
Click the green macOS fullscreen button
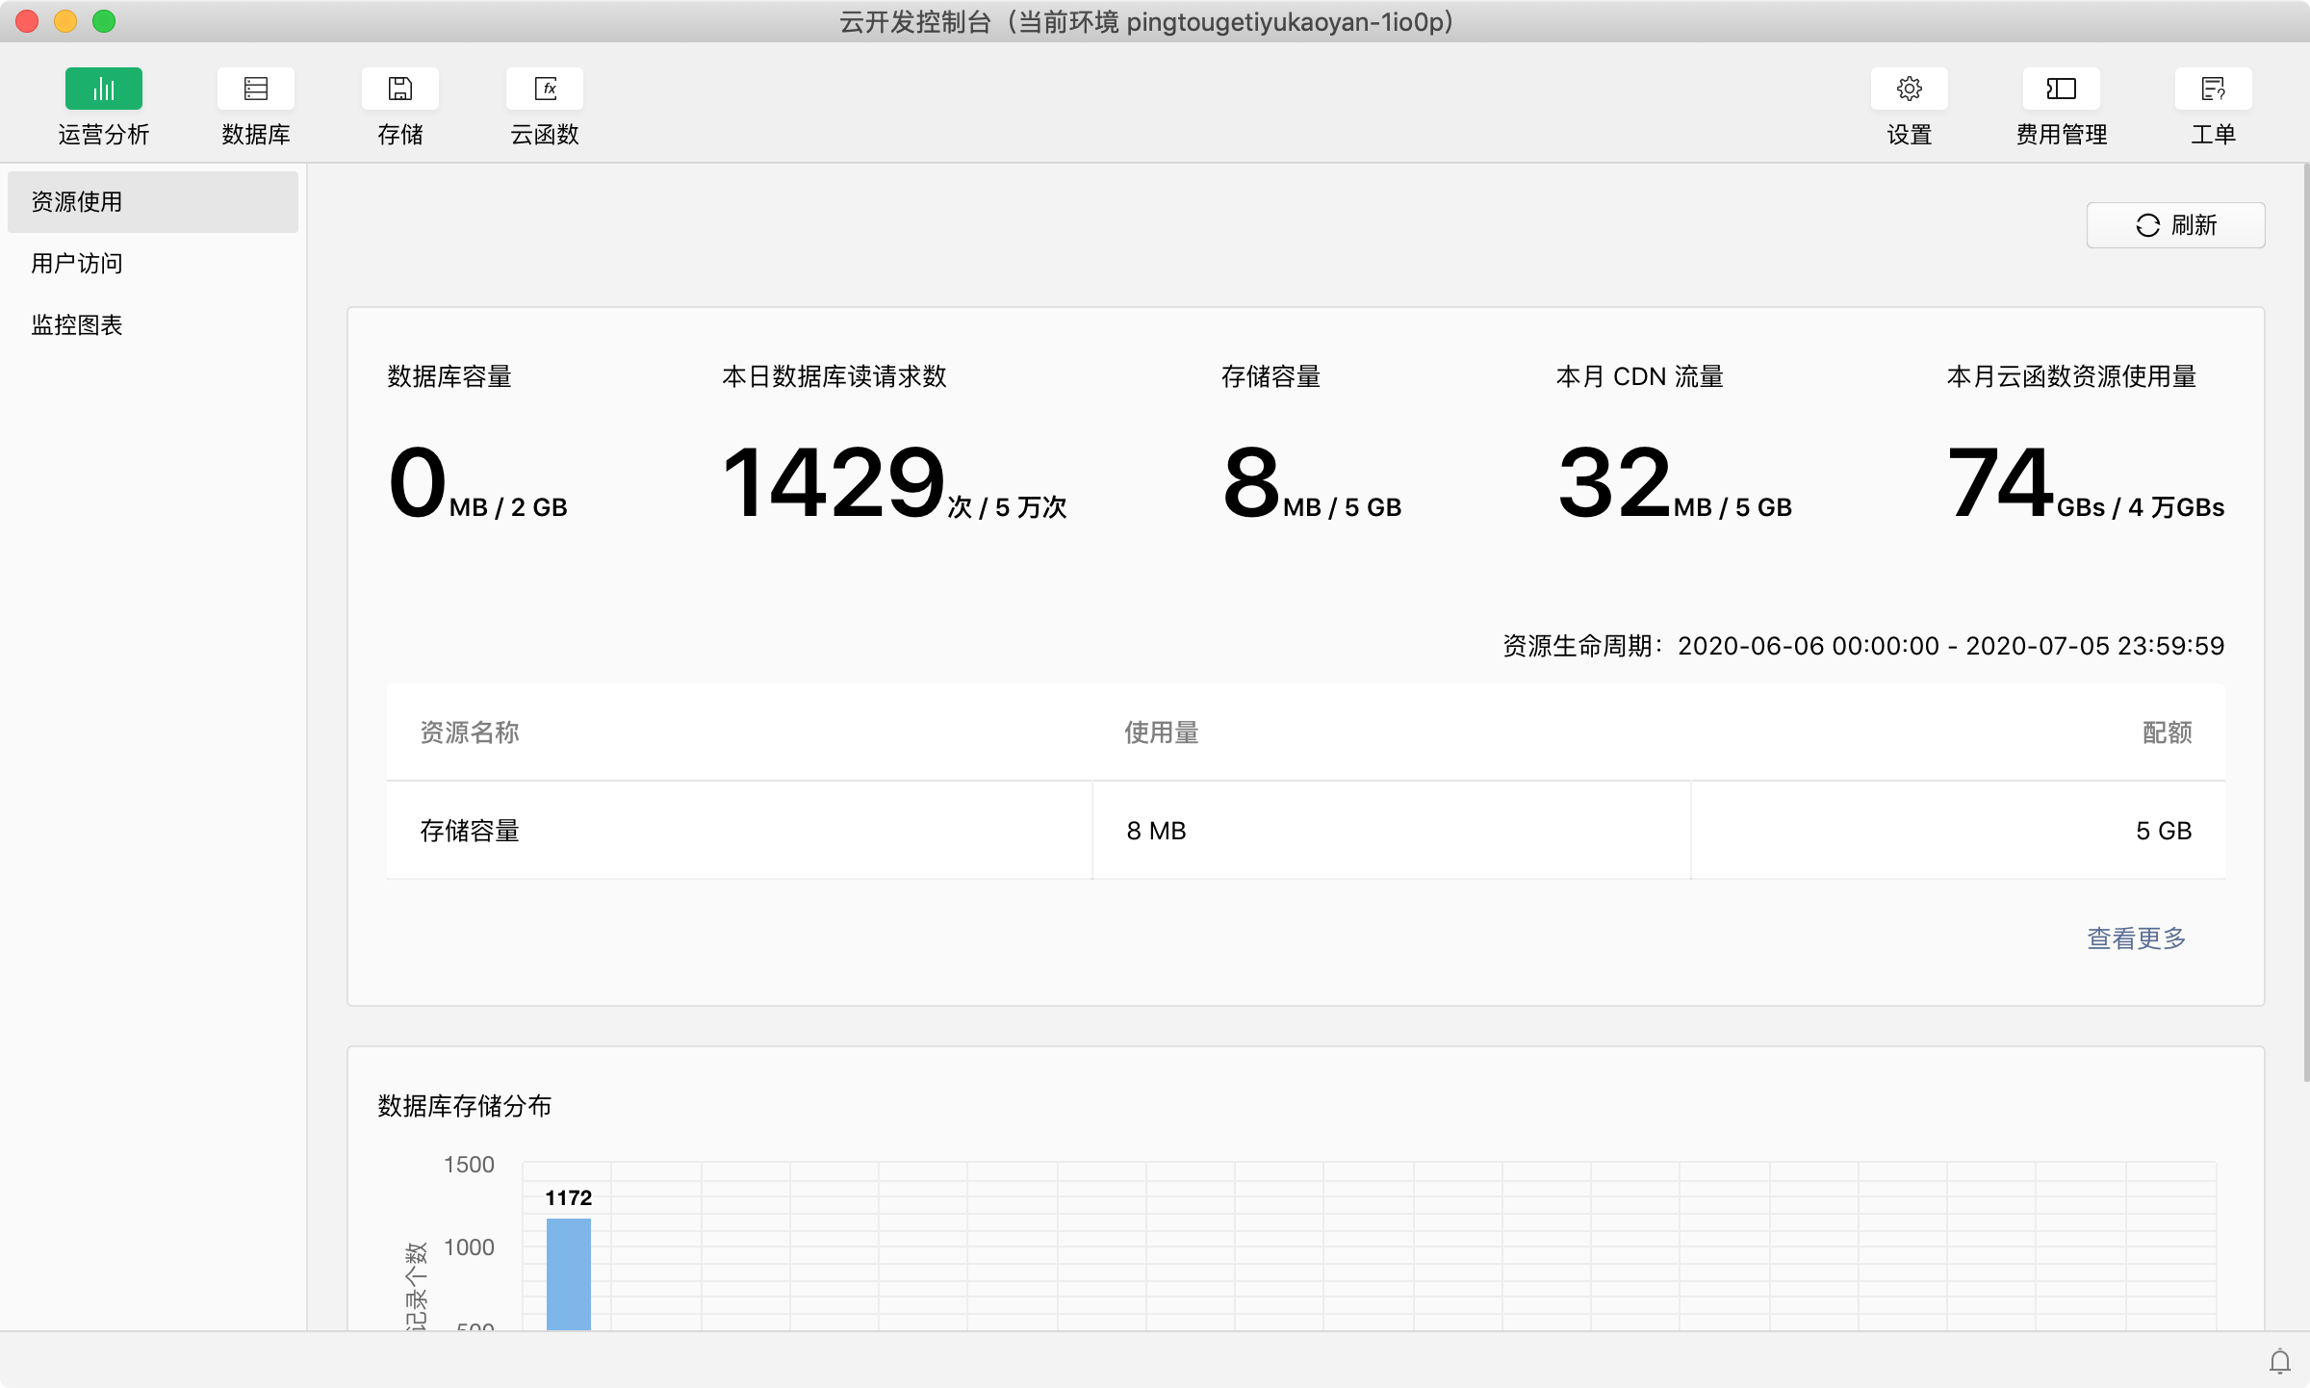(104, 21)
